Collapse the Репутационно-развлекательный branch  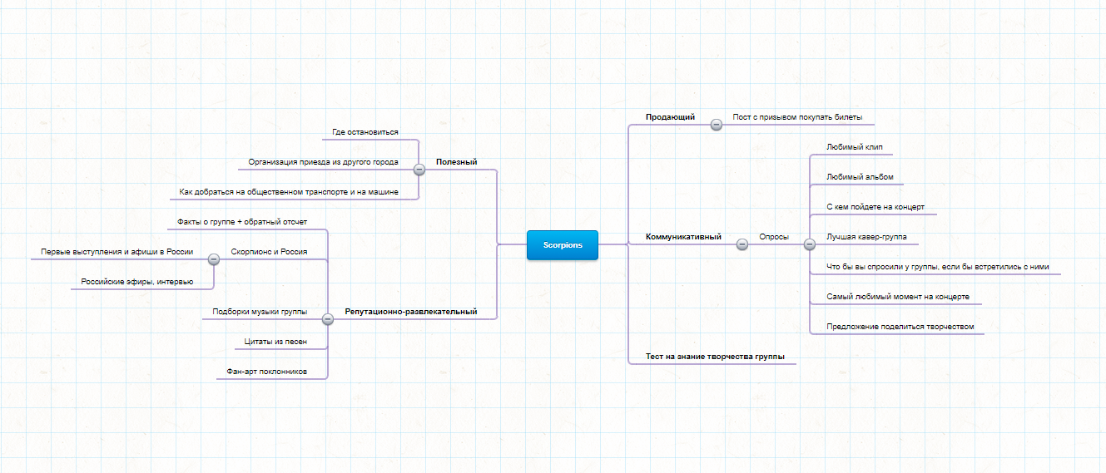tap(327, 319)
